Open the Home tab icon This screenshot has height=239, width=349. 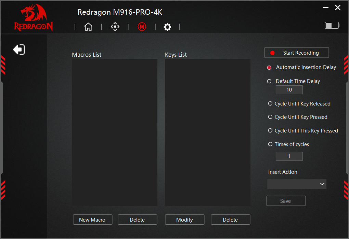[x=88, y=27]
